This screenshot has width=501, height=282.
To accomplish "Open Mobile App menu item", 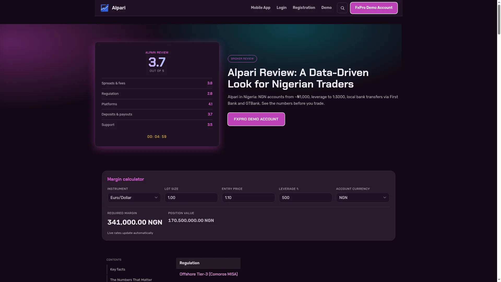I will tap(260, 8).
